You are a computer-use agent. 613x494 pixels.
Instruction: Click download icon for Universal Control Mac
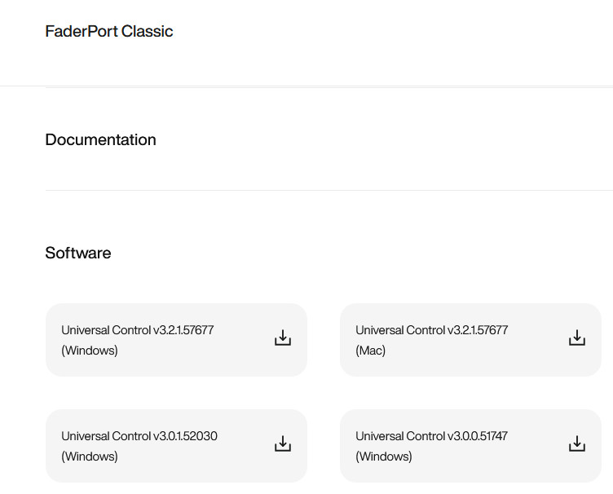point(577,338)
